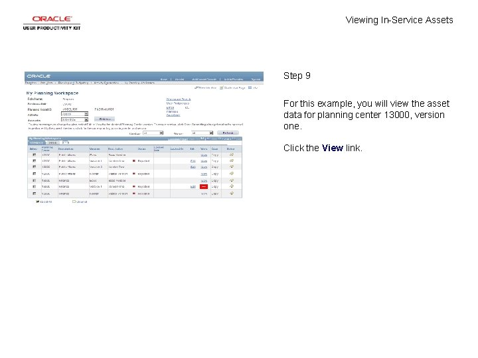Open the Workspace Search link
The height and width of the screenshot is (358, 478).
(179, 99)
